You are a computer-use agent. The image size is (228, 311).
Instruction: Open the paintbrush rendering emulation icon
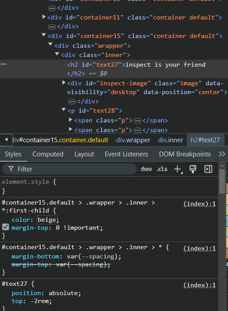pos(193,169)
